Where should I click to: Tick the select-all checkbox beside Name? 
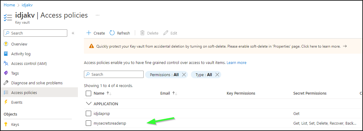point(88,93)
